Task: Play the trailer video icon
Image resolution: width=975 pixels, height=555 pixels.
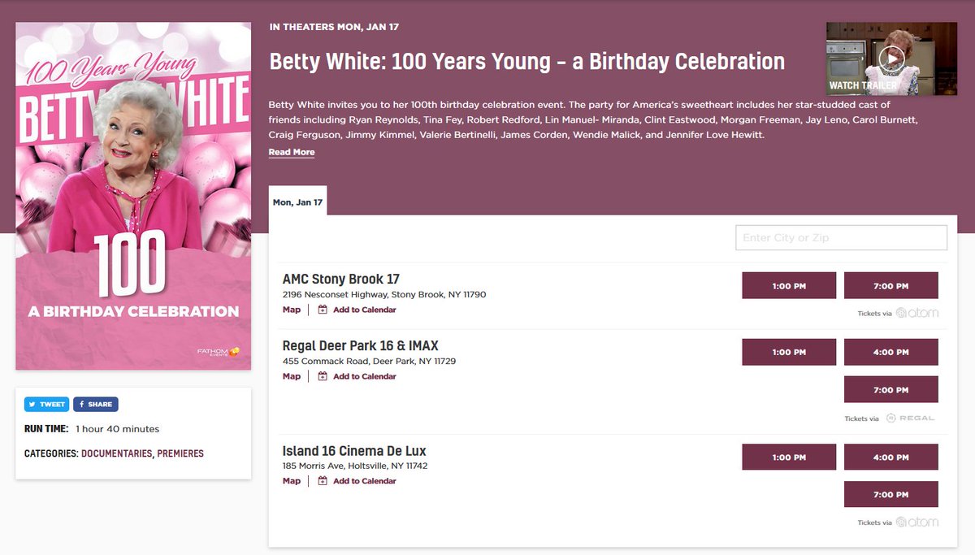Action: pyautogui.click(x=891, y=59)
